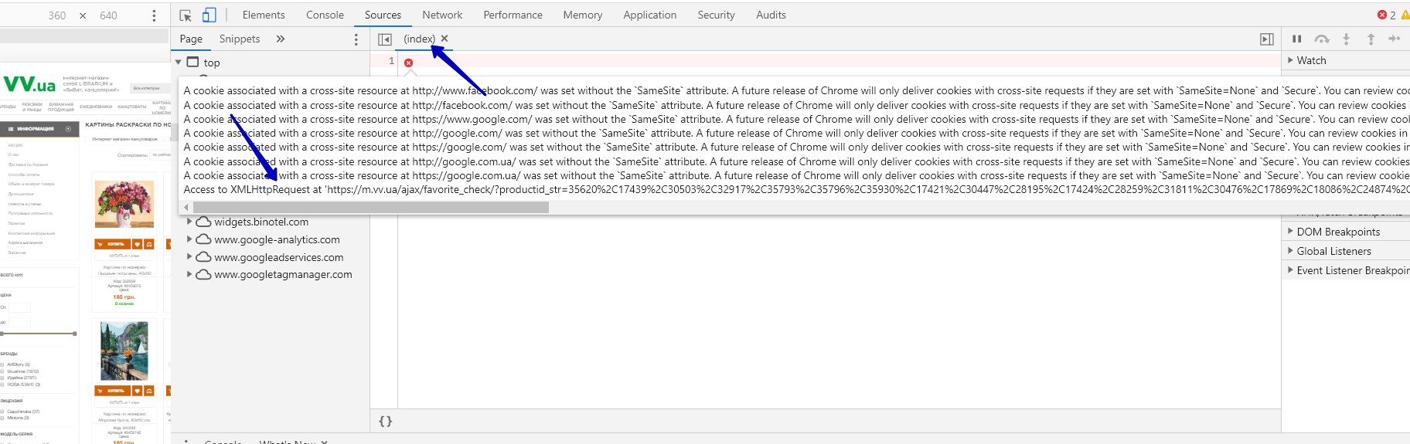
Task: Click line number 1 in the gutter
Action: click(x=391, y=61)
